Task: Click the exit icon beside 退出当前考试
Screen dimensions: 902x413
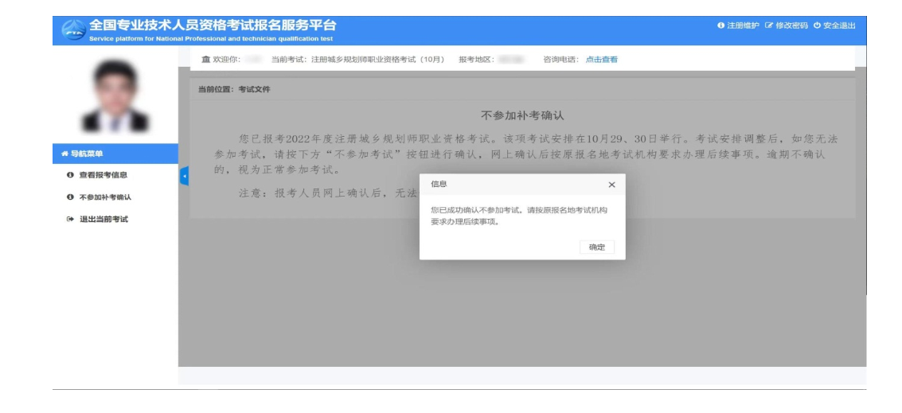Action: pos(69,219)
